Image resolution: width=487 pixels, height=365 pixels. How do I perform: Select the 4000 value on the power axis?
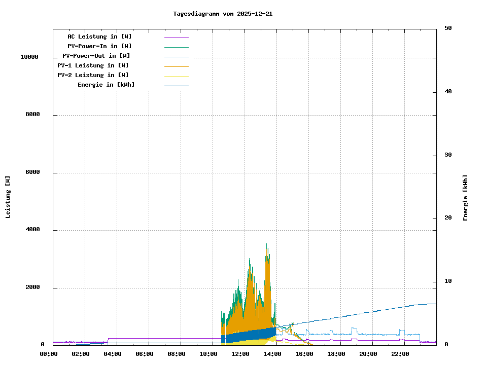(x=32, y=230)
